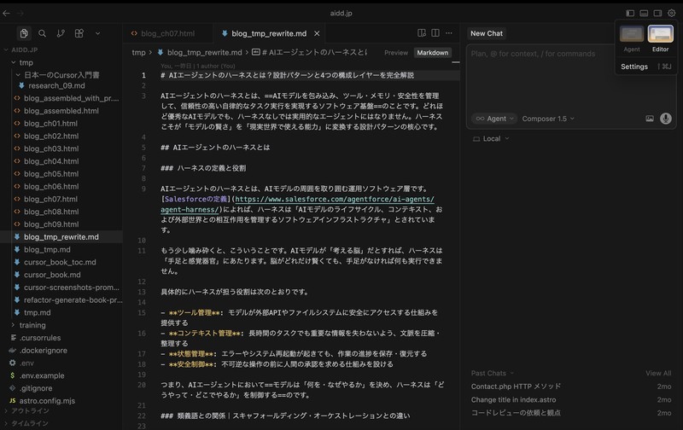Image resolution: width=683 pixels, height=430 pixels.
Task: Close the blog_tmp_rewrite.md tab
Action: coord(317,33)
